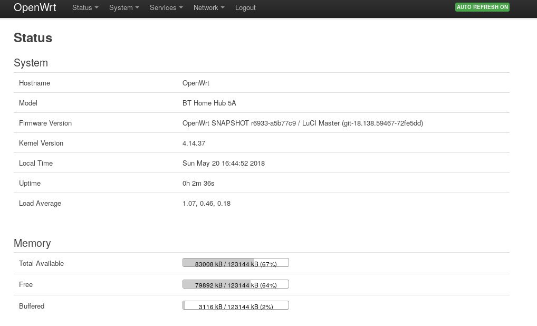The height and width of the screenshot is (326, 537).
Task: Click the Model row label
Action: 28,103
